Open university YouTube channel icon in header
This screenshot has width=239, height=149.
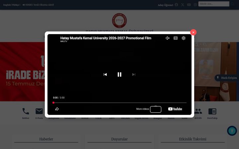click(x=189, y=5)
